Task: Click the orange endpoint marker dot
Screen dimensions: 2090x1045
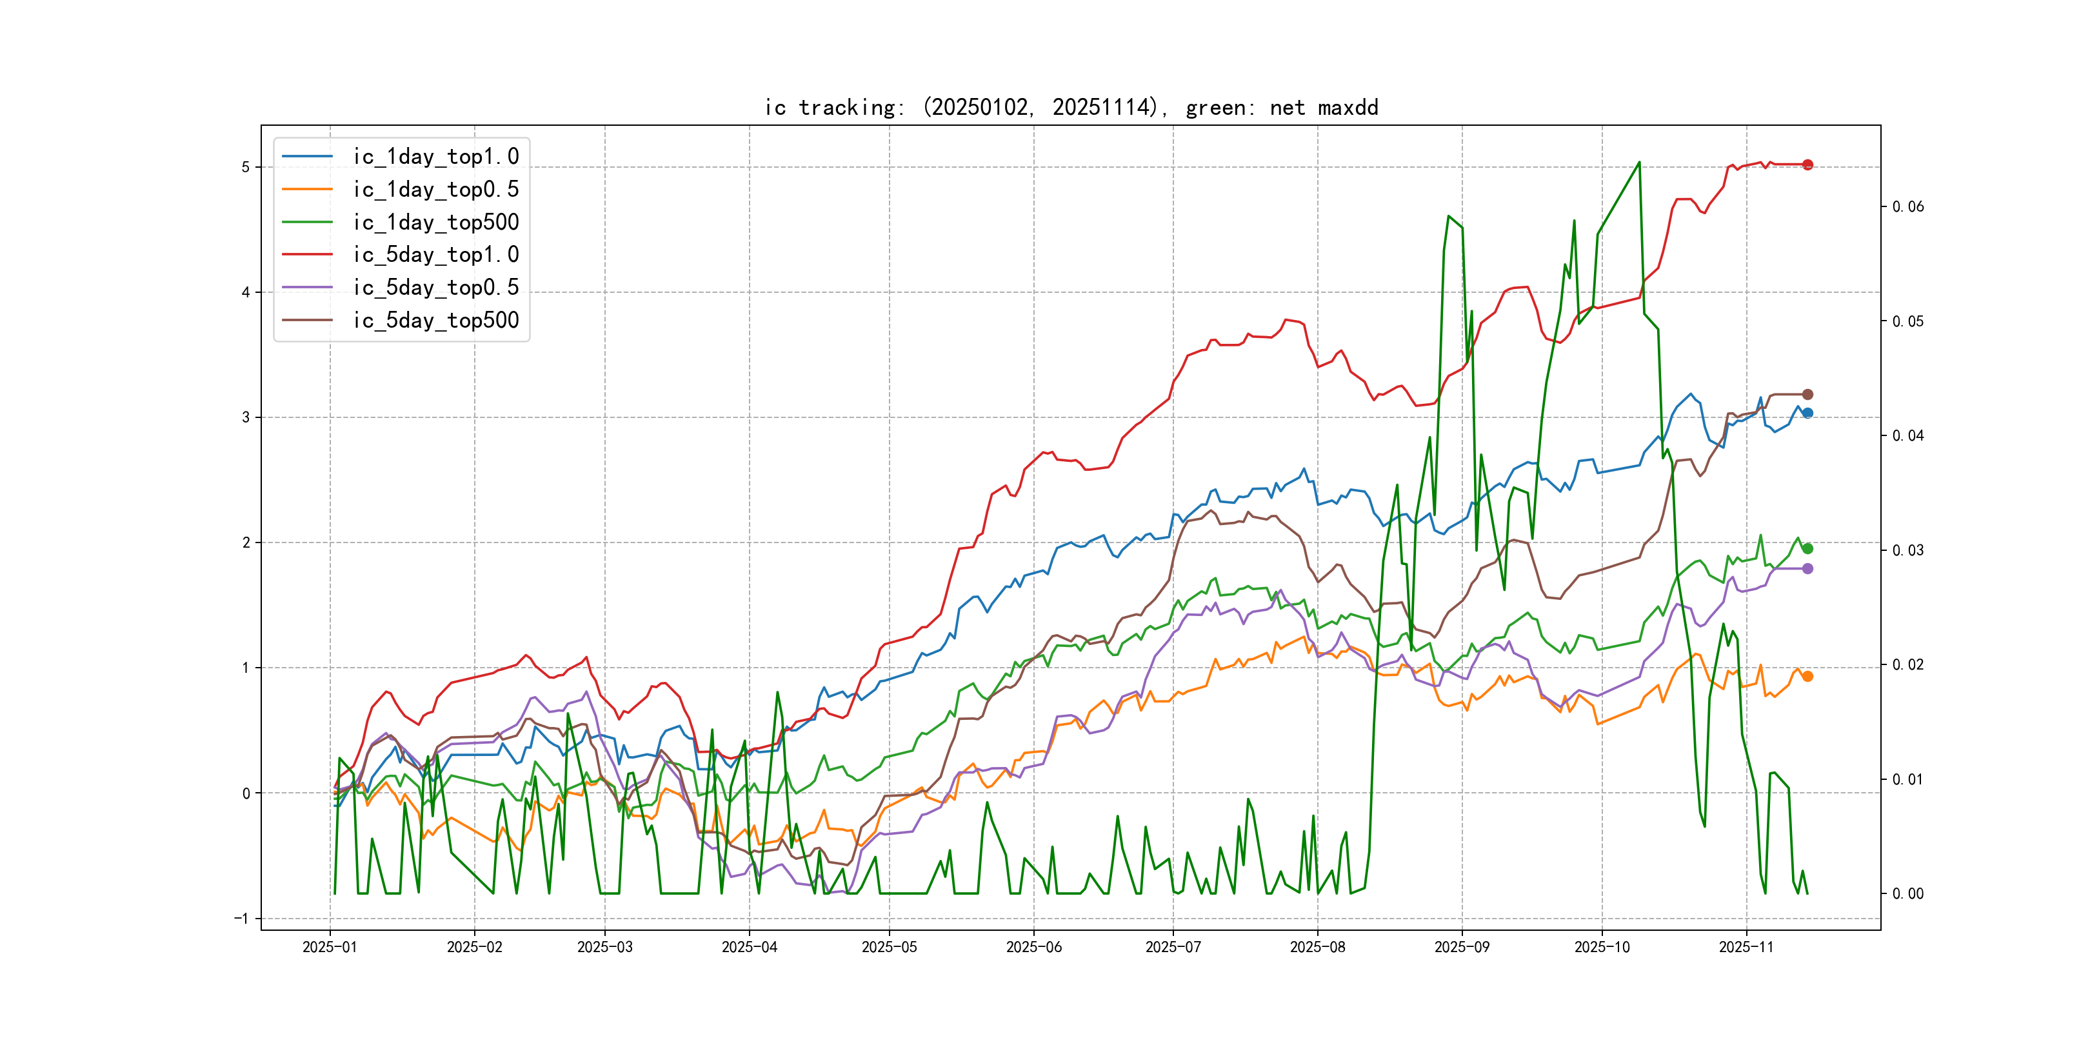Action: tap(1807, 677)
